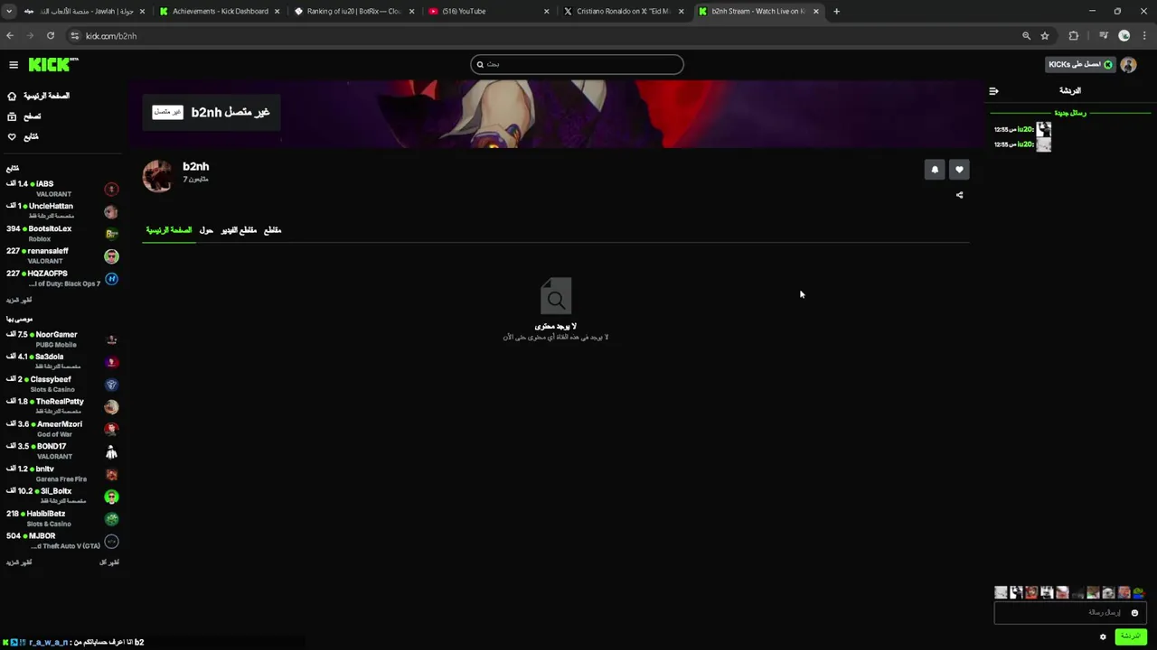Click HQZAOFPS avatar icon in sidebar
This screenshot has height=650, width=1157.
[111, 279]
